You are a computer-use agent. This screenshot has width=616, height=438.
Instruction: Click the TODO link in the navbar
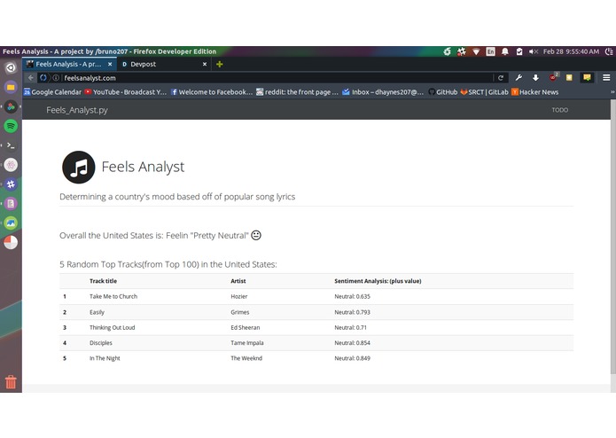560,110
